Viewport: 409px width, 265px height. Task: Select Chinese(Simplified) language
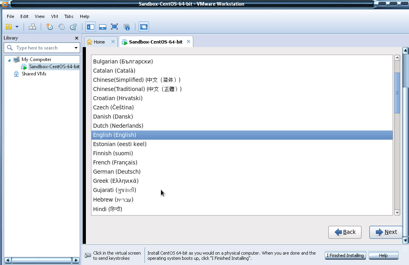242,80
